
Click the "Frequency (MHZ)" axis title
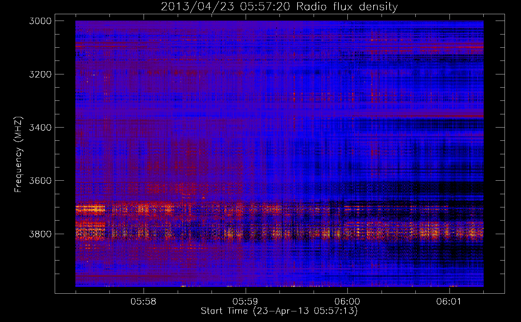tap(19, 155)
